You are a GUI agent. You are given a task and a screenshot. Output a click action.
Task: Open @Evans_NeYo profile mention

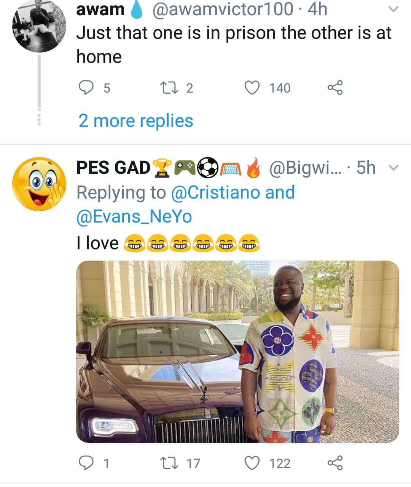coord(134,216)
